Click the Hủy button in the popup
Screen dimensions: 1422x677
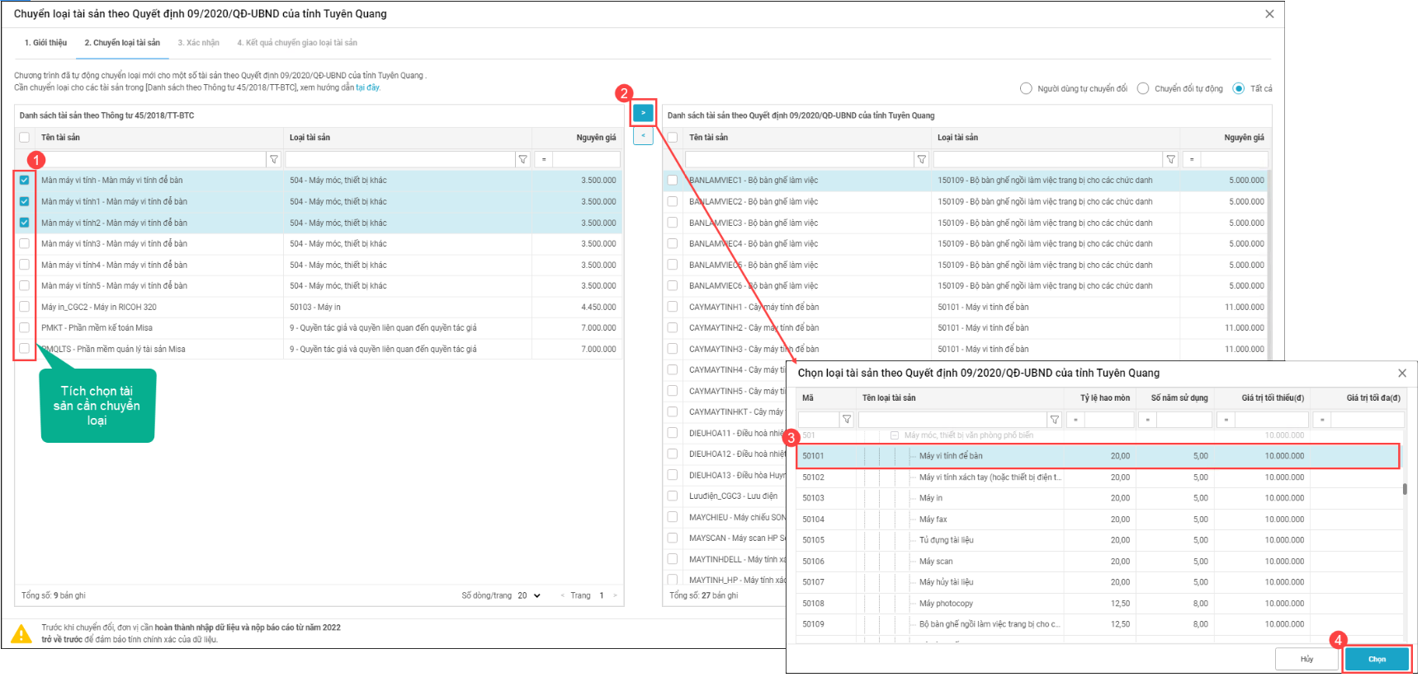pyautogui.click(x=1307, y=659)
